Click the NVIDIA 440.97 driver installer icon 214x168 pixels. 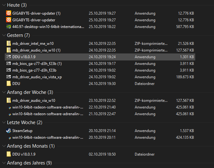9,27
